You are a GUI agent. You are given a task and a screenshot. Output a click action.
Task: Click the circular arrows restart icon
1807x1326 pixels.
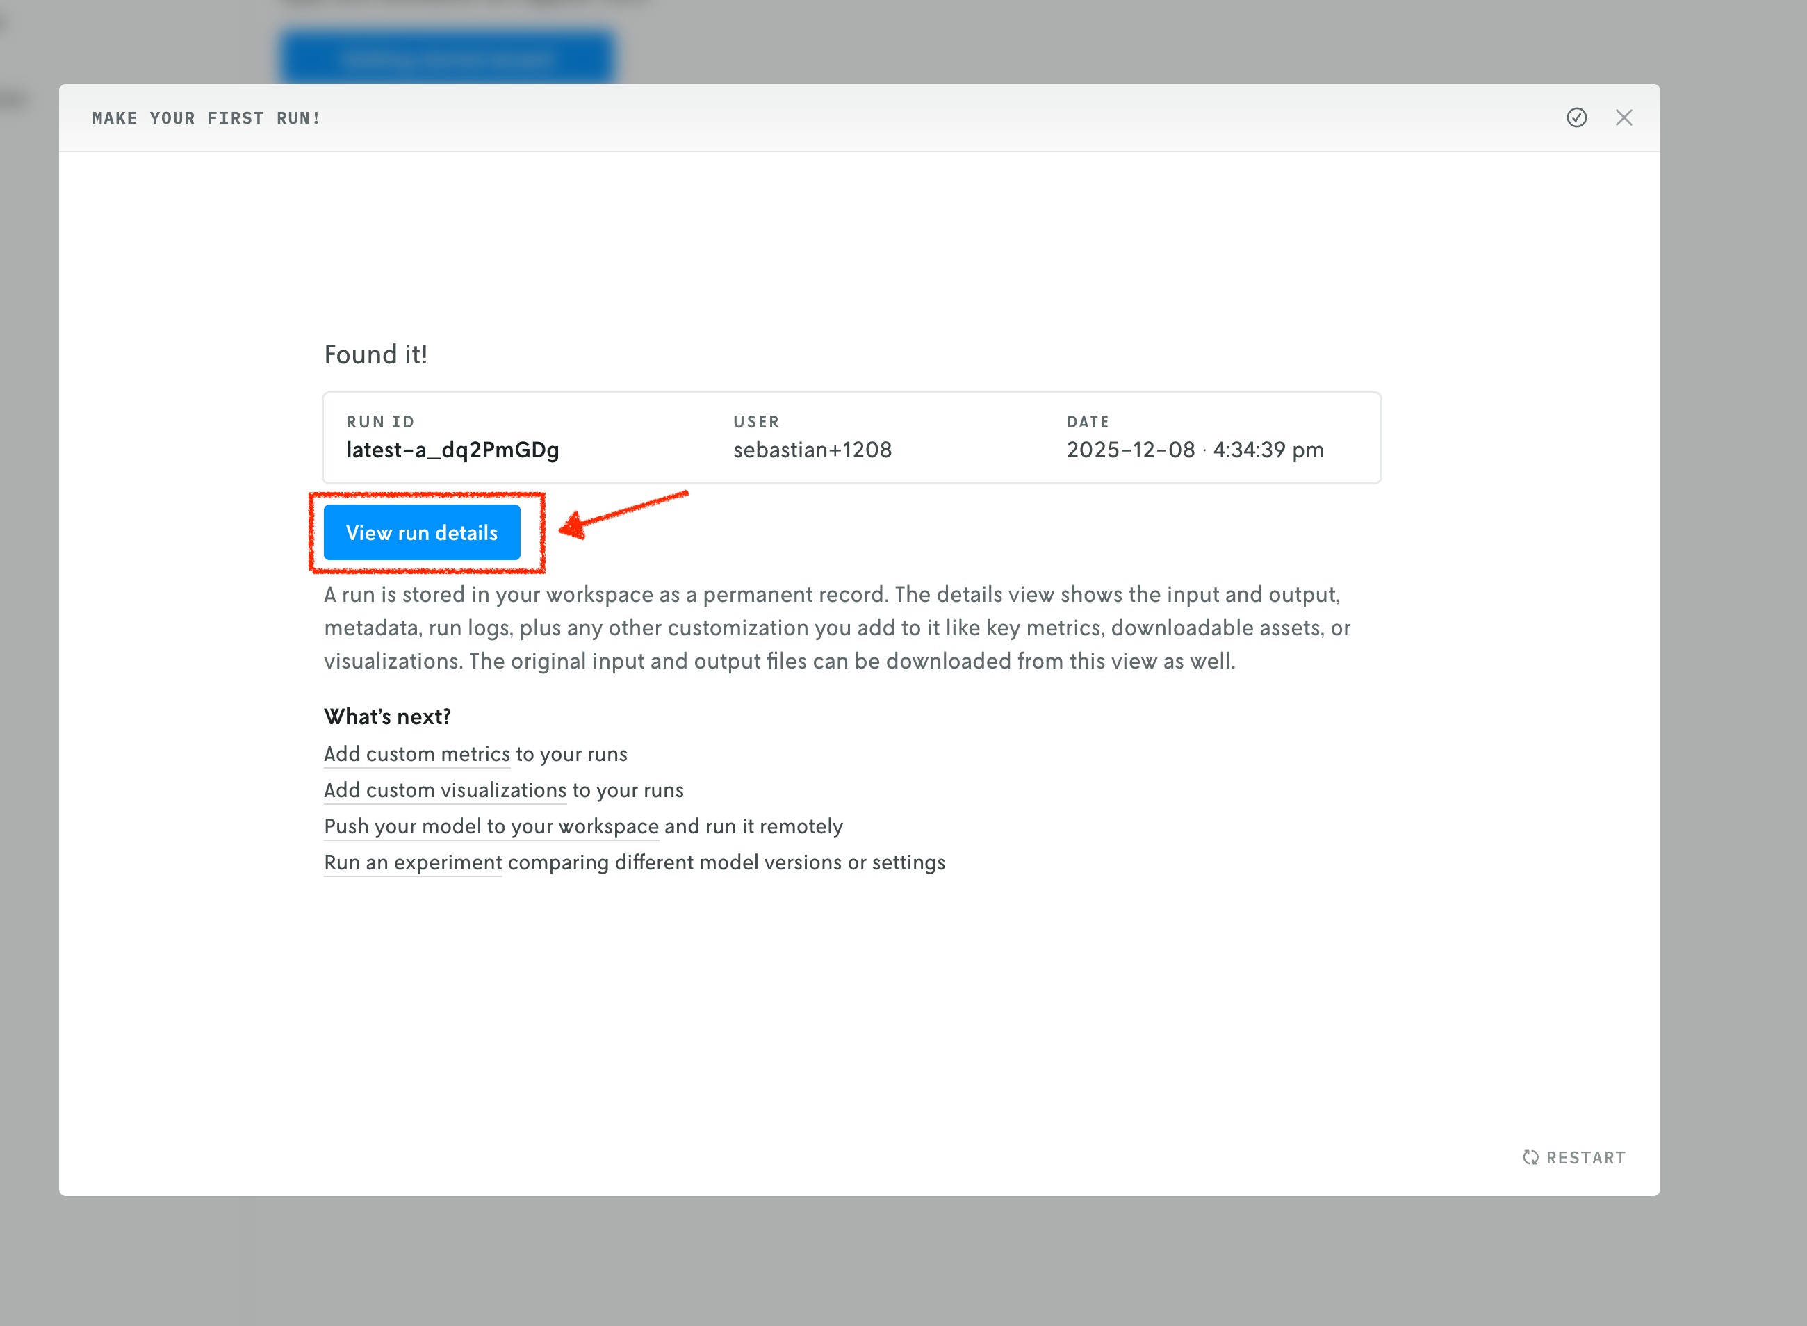[1530, 1157]
